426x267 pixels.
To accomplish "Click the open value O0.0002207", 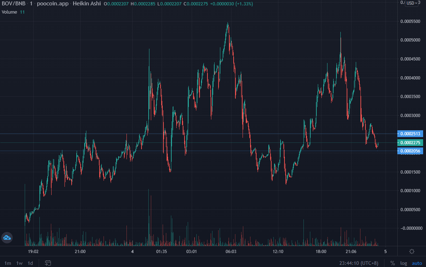I will [x=116, y=4].
